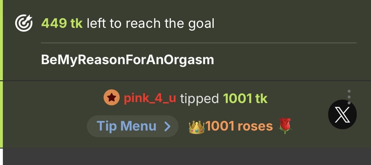The image size is (371, 165).
Task: Click the red rose emoji
Action: click(x=285, y=126)
